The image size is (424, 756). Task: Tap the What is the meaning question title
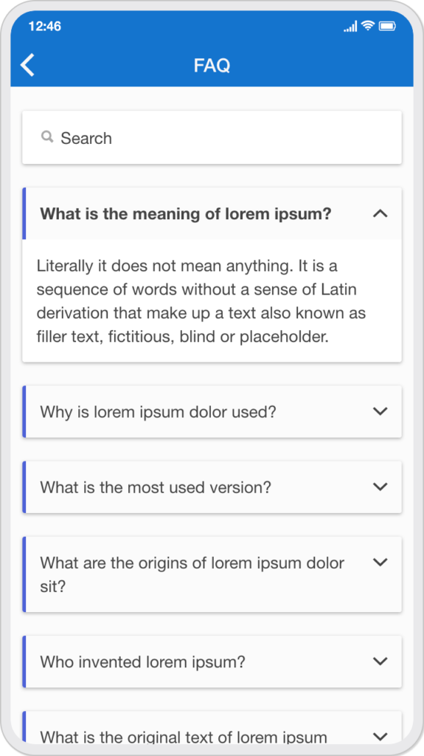(186, 213)
